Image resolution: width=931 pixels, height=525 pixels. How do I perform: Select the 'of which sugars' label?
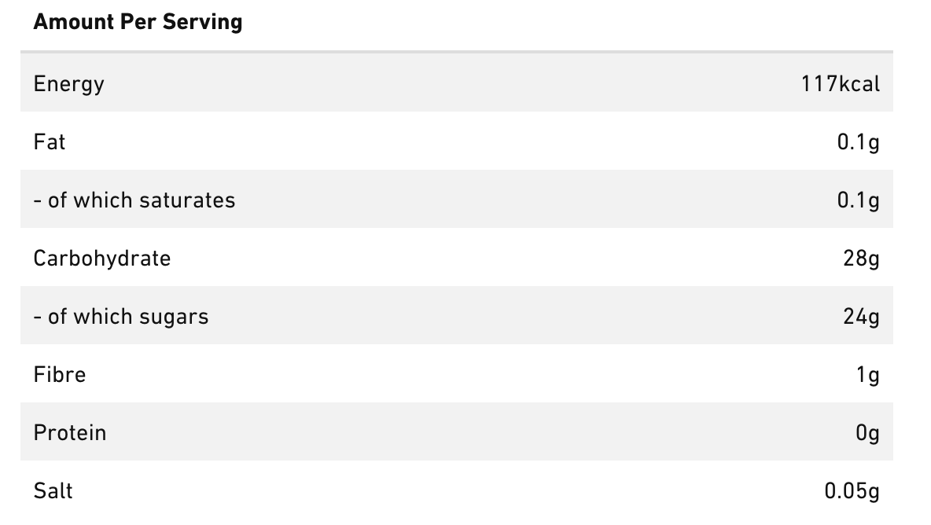click(x=121, y=316)
